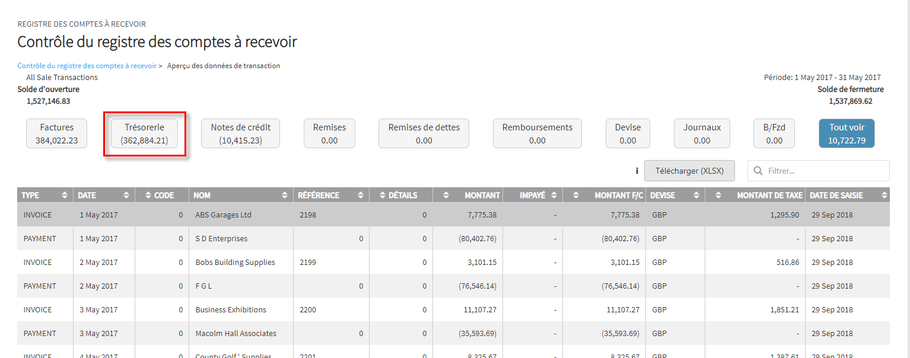This screenshot has height=358, width=910.
Task: Click the info icon beside Télécharger
Action: click(637, 171)
